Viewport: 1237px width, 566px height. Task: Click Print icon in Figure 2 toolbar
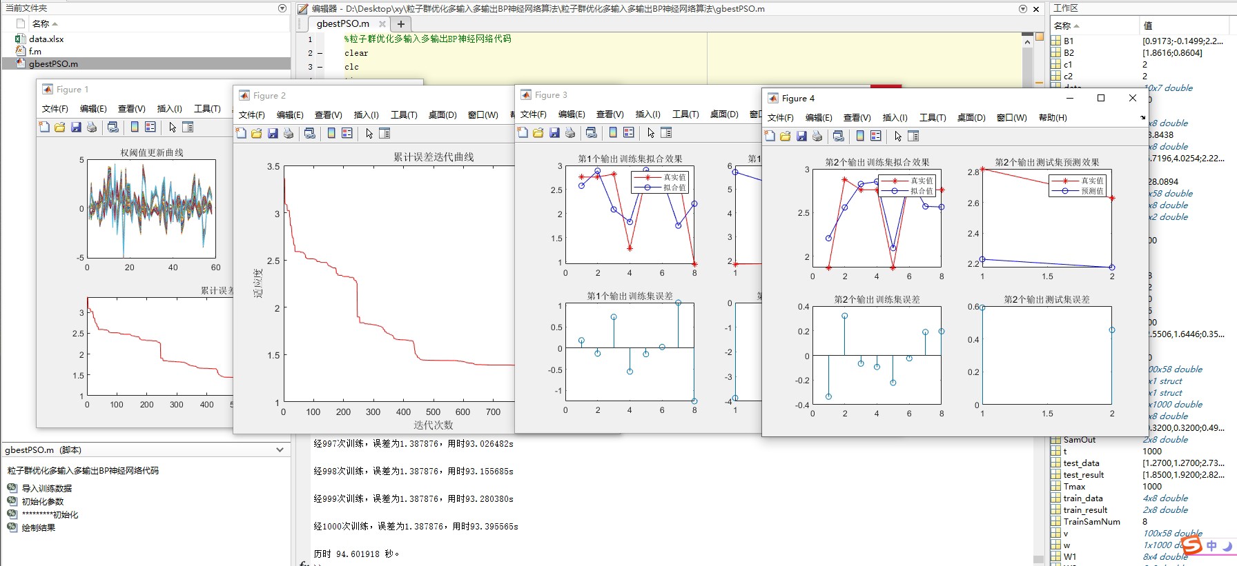pyautogui.click(x=289, y=133)
